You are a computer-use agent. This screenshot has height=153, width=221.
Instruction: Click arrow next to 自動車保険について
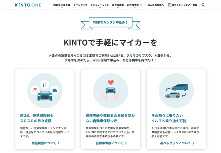tap(126, 143)
